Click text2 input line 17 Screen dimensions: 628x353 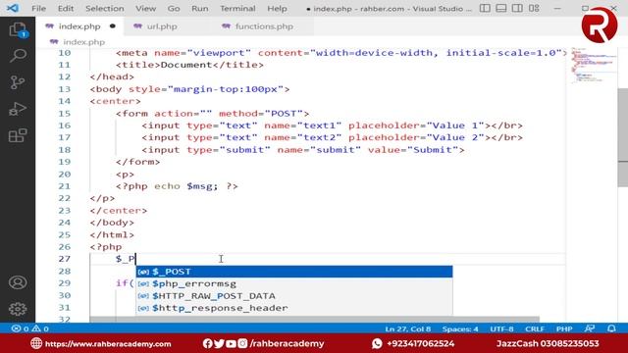[332, 137]
